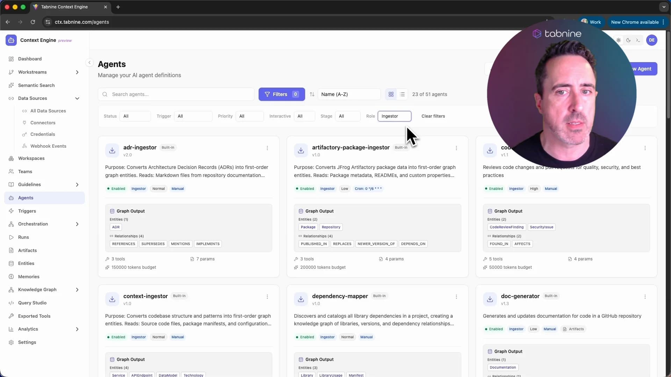The width and height of the screenshot is (671, 377).
Task: Switch to list view layout
Action: tap(402, 94)
